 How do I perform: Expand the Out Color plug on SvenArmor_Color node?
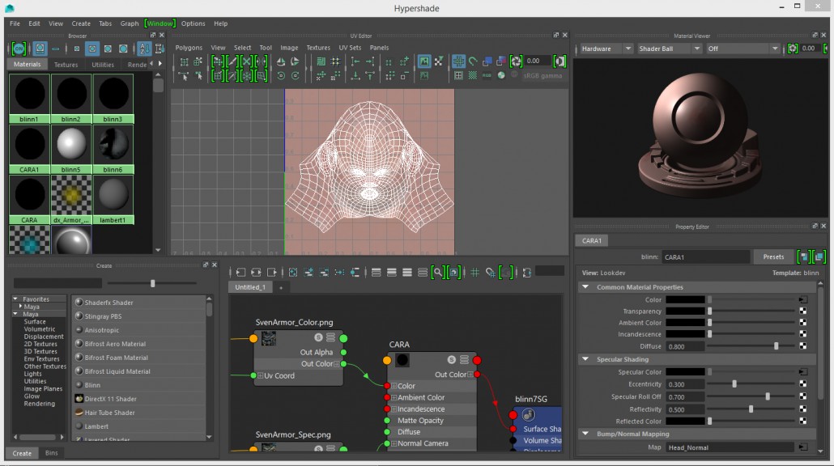tap(336, 364)
